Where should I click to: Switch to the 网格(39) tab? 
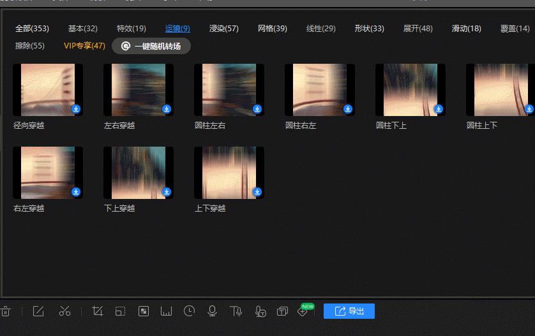[x=272, y=28]
